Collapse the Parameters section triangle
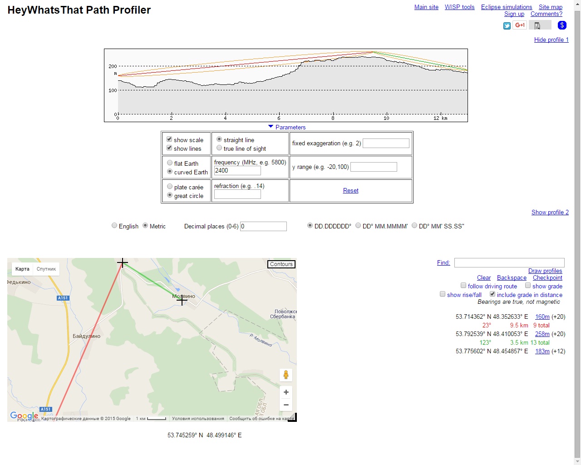Screen dimensions: 581x465 tap(271, 127)
